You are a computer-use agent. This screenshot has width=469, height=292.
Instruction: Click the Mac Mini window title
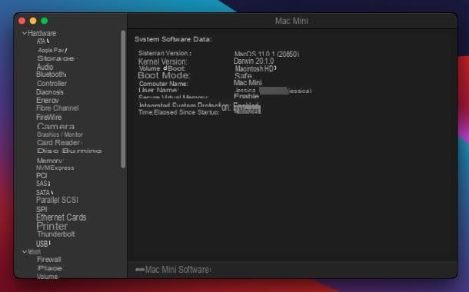[x=291, y=21]
